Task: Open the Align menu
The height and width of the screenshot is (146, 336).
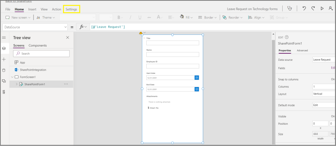Action: pos(256,17)
